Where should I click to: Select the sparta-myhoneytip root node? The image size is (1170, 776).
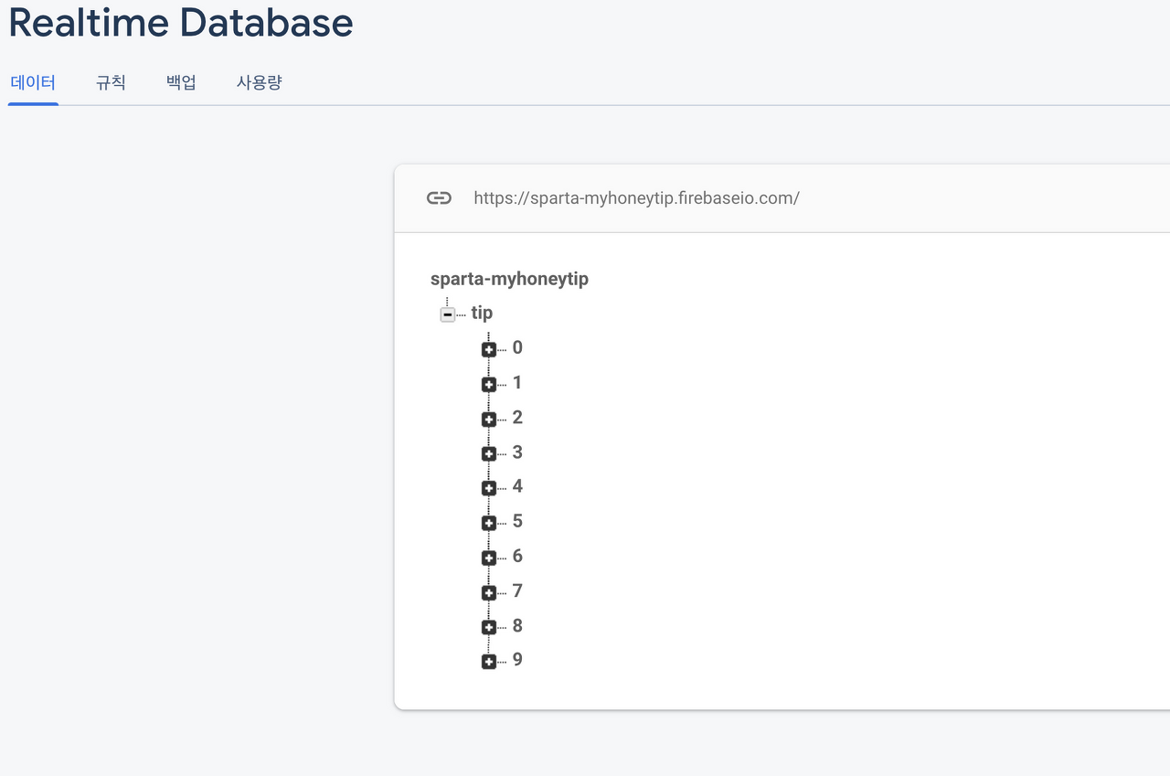(x=509, y=279)
